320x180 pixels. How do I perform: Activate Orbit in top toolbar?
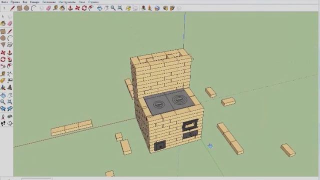point(99,8)
